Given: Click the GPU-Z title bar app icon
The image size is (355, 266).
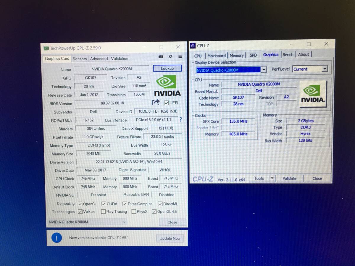Looking at the screenshot, I should [x=46, y=48].
